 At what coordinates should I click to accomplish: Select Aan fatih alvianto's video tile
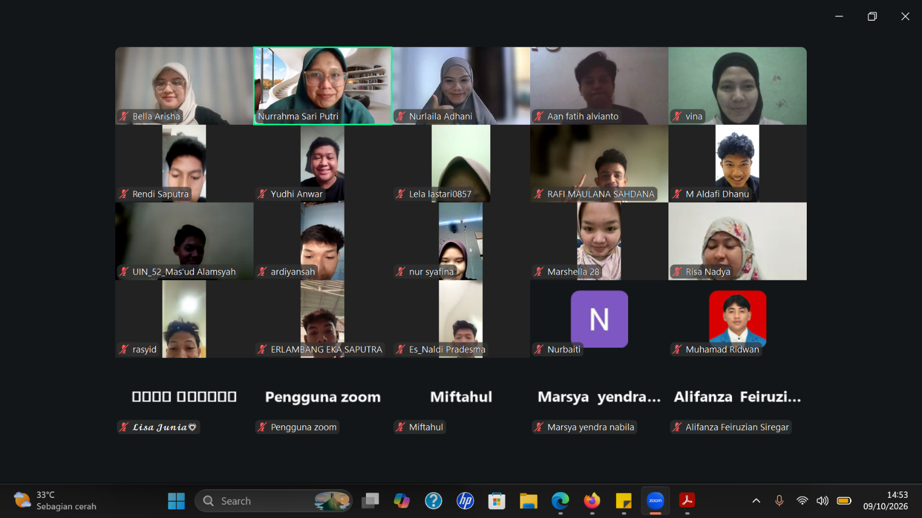coord(599,86)
